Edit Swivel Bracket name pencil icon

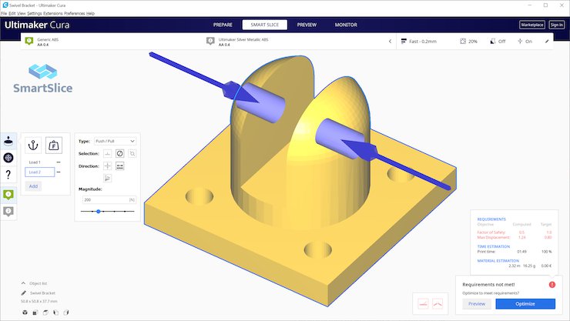pos(24,293)
